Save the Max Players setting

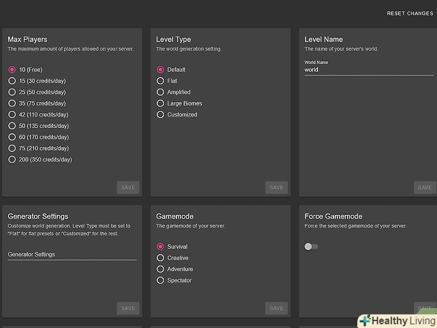(x=128, y=187)
